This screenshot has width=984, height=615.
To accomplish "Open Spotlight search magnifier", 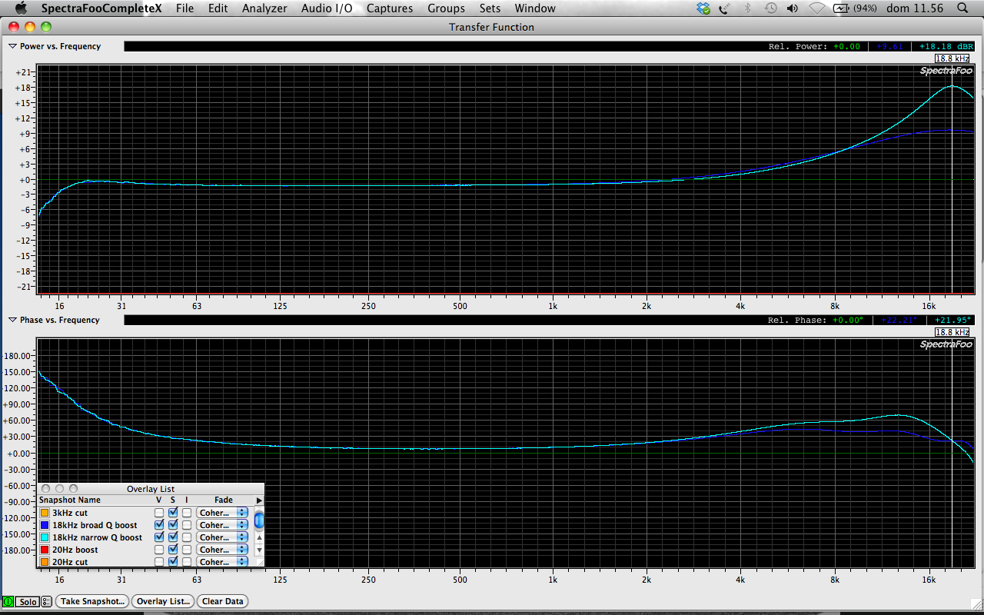I will click(x=962, y=8).
